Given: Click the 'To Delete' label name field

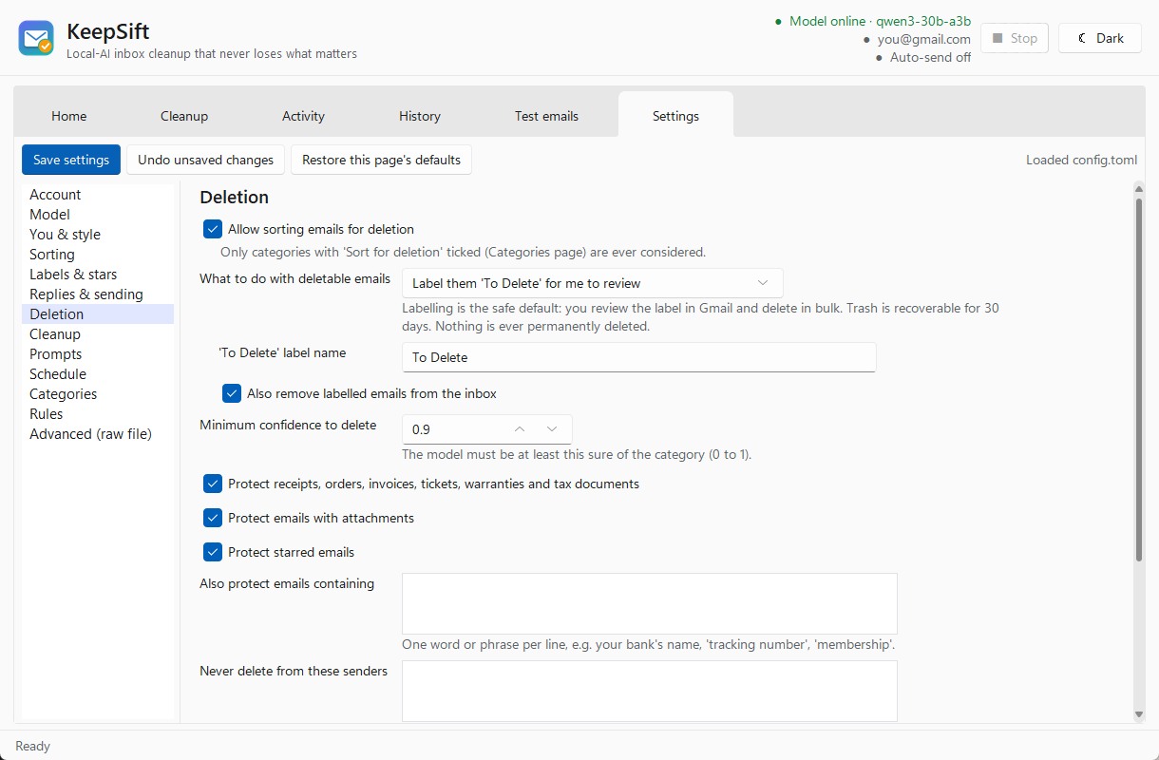Looking at the screenshot, I should click(x=638, y=357).
